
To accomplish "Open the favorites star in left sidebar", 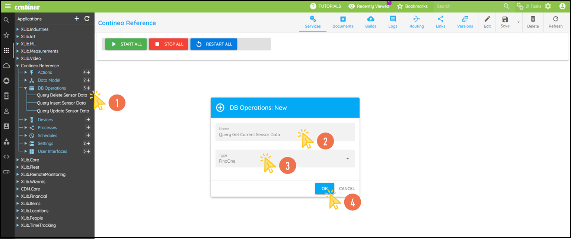I will pos(6,35).
